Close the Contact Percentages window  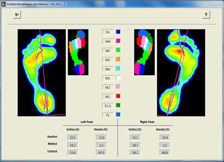coord(216,3)
